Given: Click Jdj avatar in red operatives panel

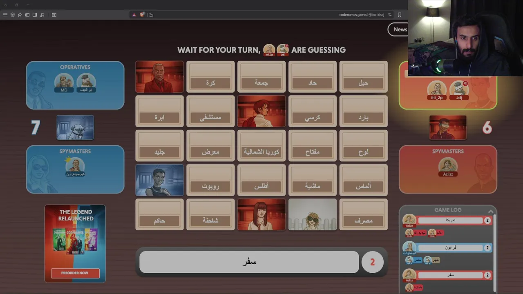Looking at the screenshot, I should pyautogui.click(x=459, y=90).
